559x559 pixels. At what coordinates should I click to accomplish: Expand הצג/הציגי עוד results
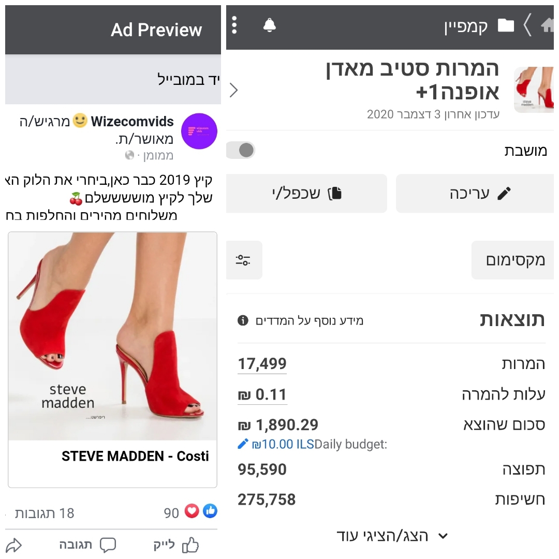(x=392, y=536)
